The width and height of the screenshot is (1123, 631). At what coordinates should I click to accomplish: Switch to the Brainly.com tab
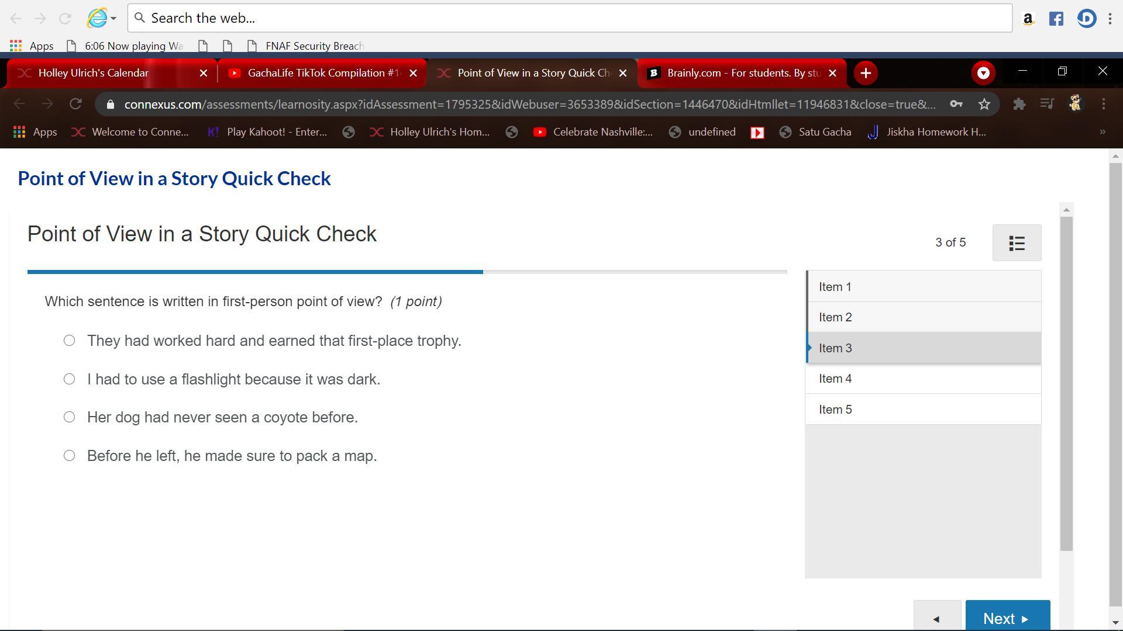[743, 73]
